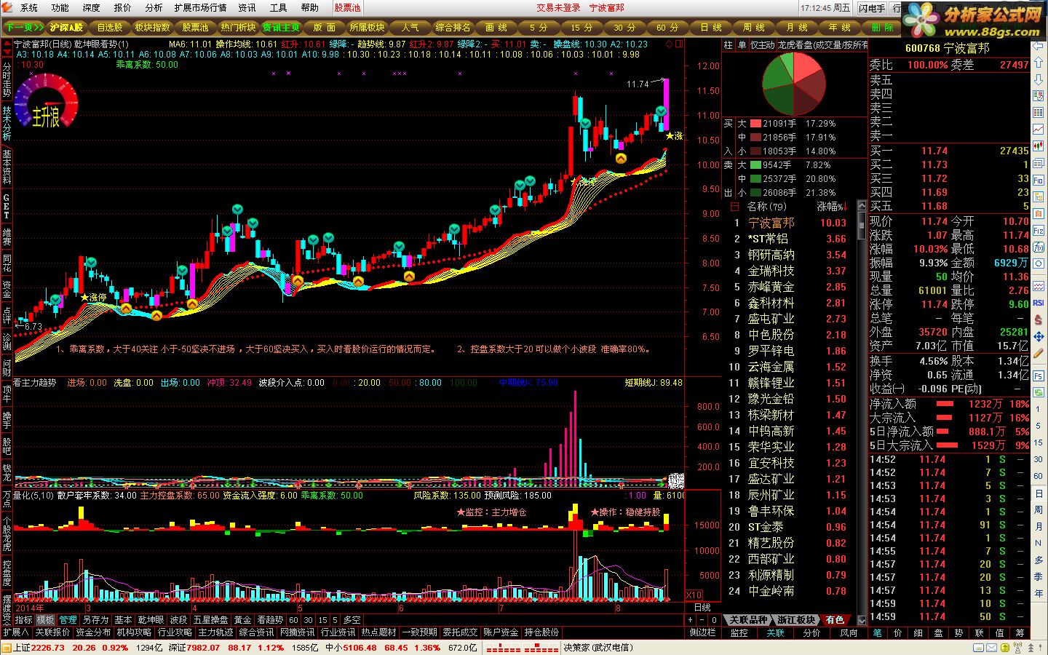Collapse the list via 名称 header box icon
The image size is (1048, 655).
click(x=734, y=207)
